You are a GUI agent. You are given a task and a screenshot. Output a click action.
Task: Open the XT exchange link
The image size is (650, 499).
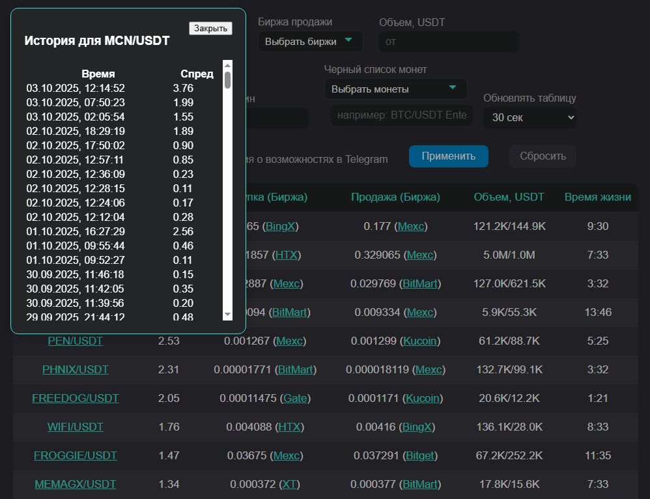point(289,484)
